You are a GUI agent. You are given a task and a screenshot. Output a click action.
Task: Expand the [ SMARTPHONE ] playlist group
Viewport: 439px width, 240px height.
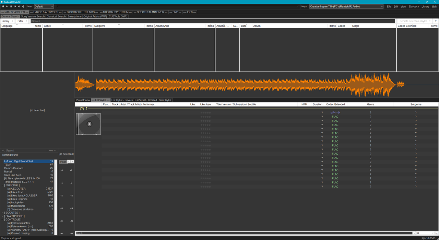point(2,216)
